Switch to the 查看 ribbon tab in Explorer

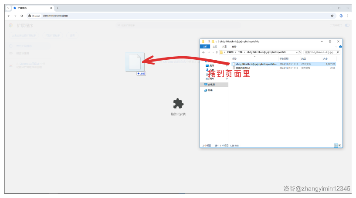point(234,46)
